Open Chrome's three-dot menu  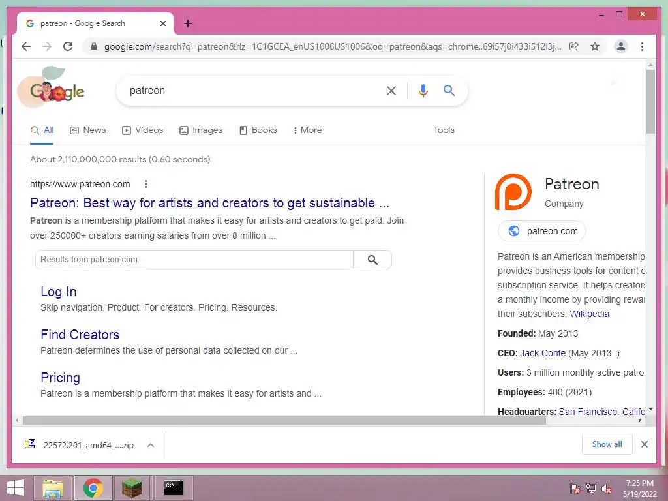pyautogui.click(x=642, y=46)
